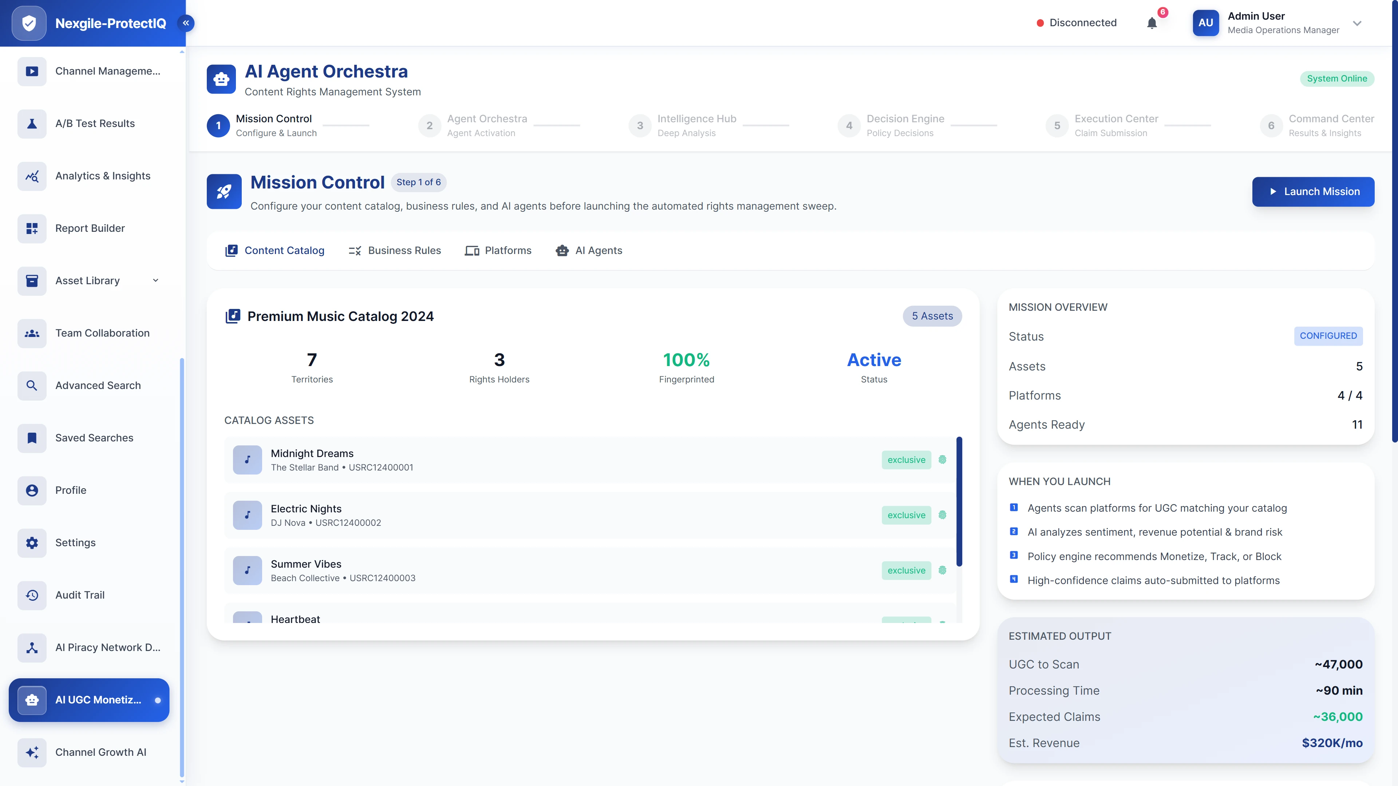Click the exclusive badge on Electric Nights

tap(906, 515)
